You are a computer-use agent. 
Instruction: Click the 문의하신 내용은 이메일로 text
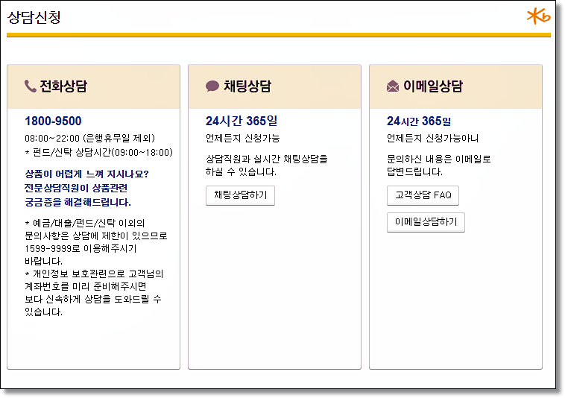[439, 159]
